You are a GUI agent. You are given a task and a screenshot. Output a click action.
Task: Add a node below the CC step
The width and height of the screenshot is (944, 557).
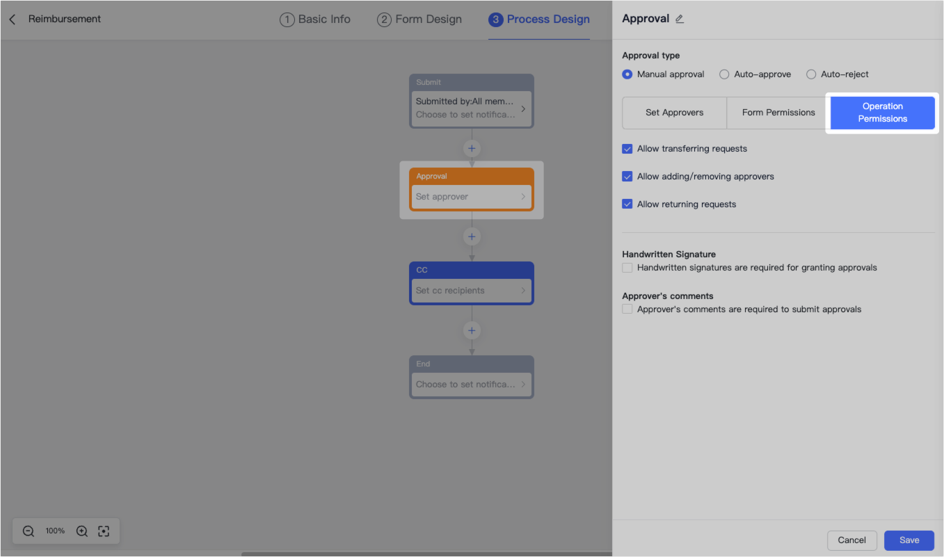[472, 330]
